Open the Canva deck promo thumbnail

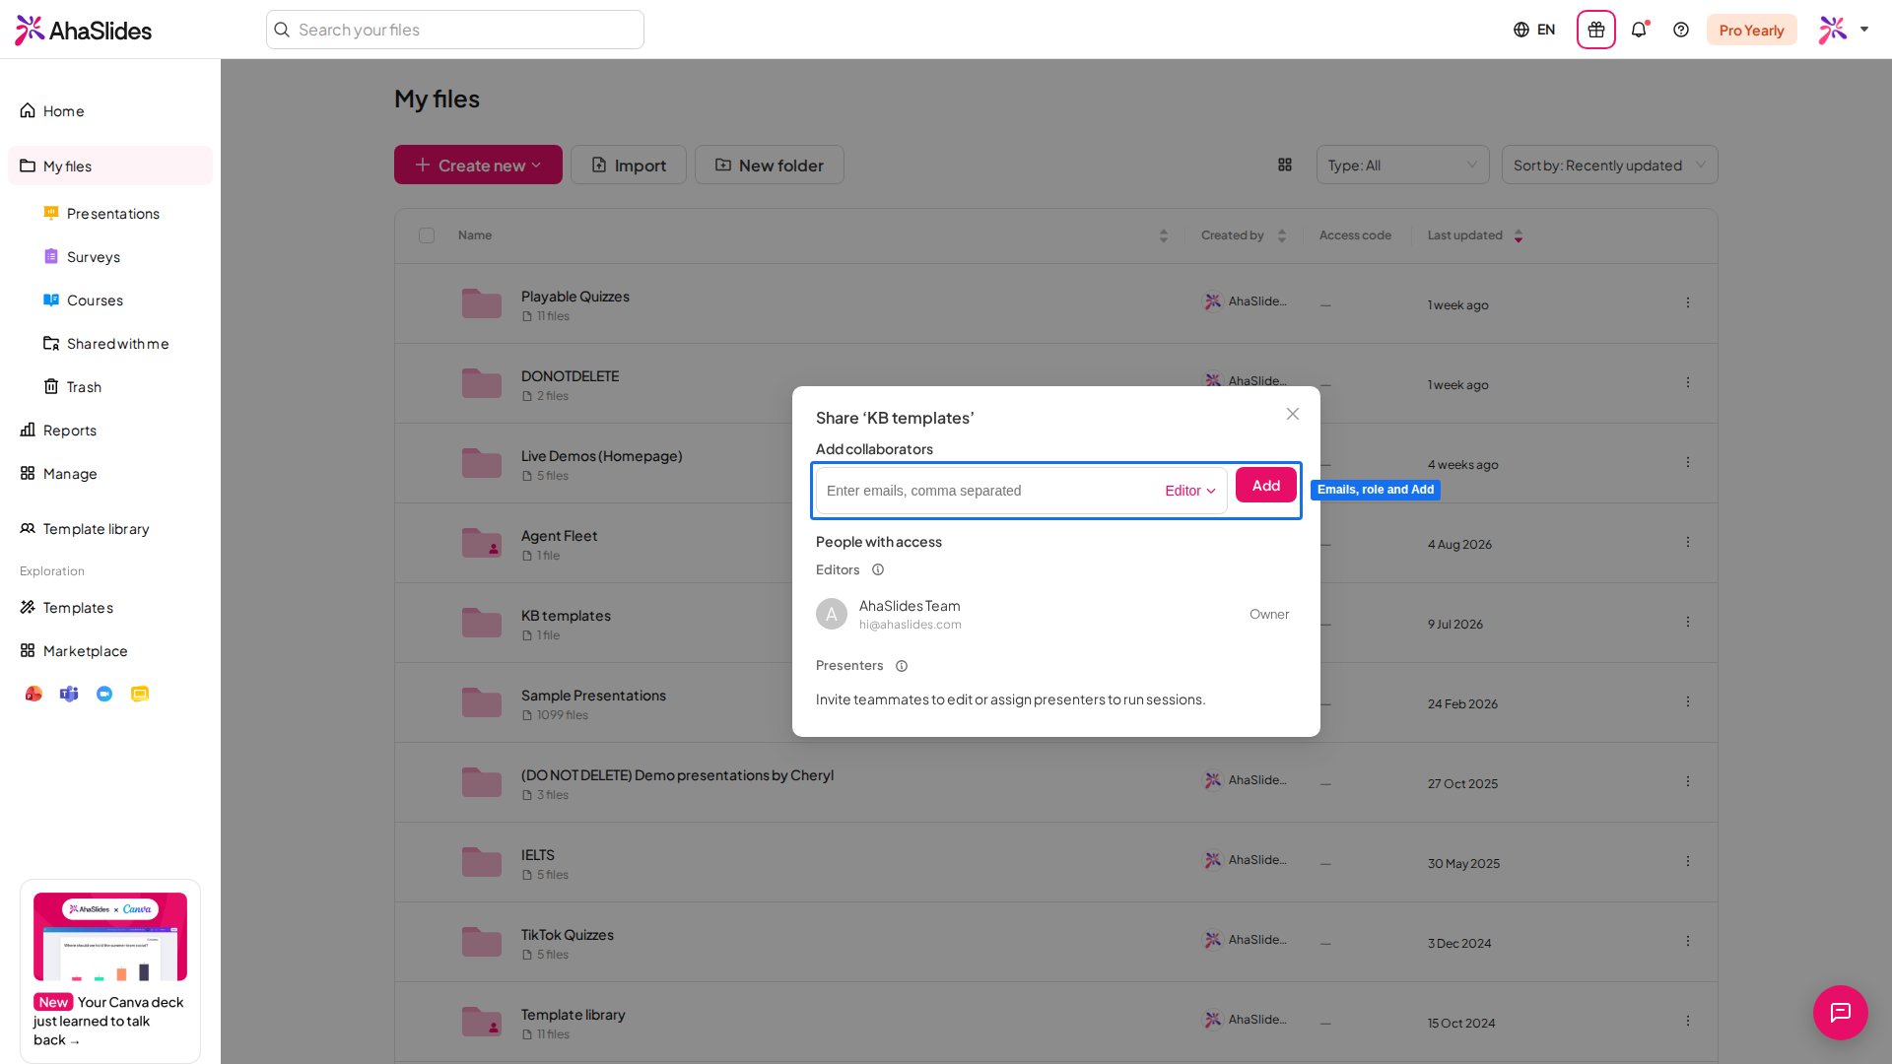pyautogui.click(x=110, y=936)
